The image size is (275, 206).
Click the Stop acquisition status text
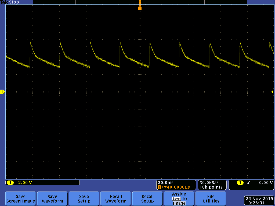pos(14,2)
